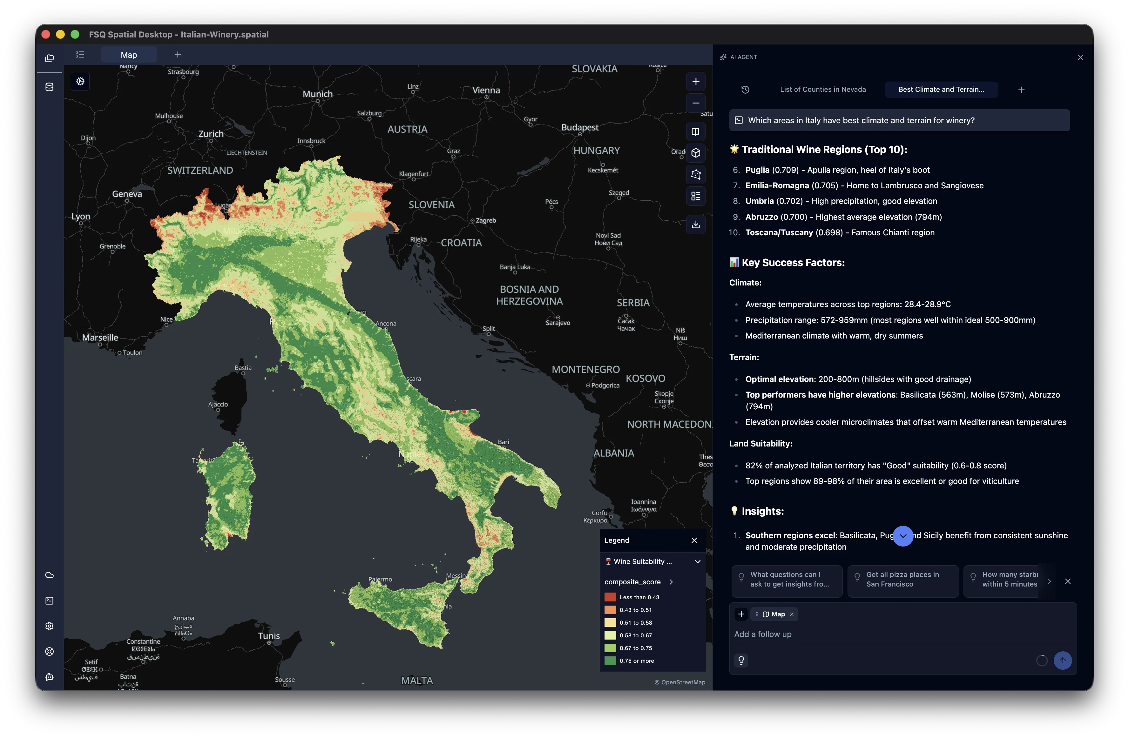Click the 'Less than 0.43' red swatch

[x=610, y=598]
